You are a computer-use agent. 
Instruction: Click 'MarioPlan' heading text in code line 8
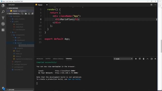[x=67, y=19]
